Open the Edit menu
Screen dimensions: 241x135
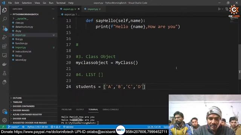pos(17,3)
